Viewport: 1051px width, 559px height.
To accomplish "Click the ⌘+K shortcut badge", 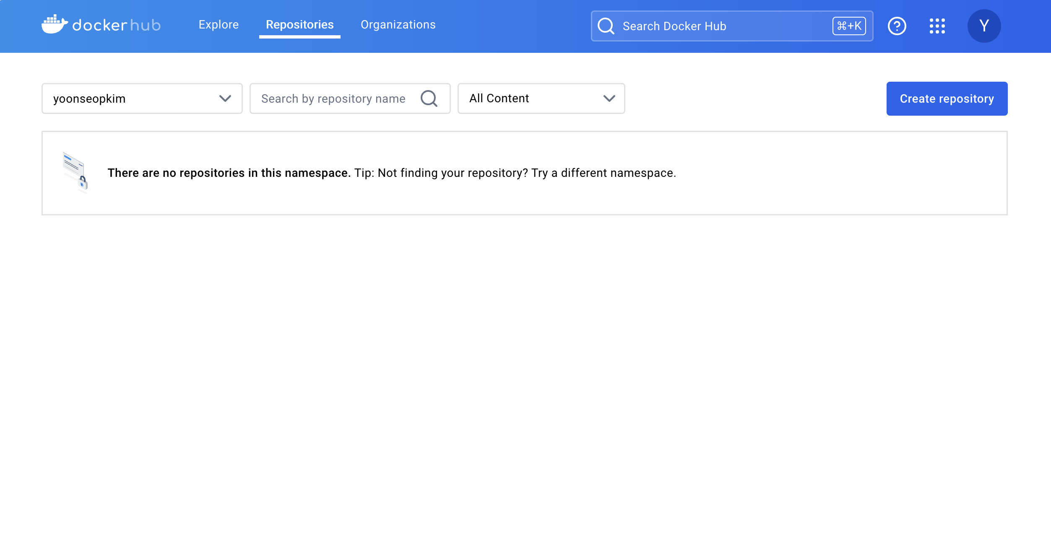I will pyautogui.click(x=849, y=26).
